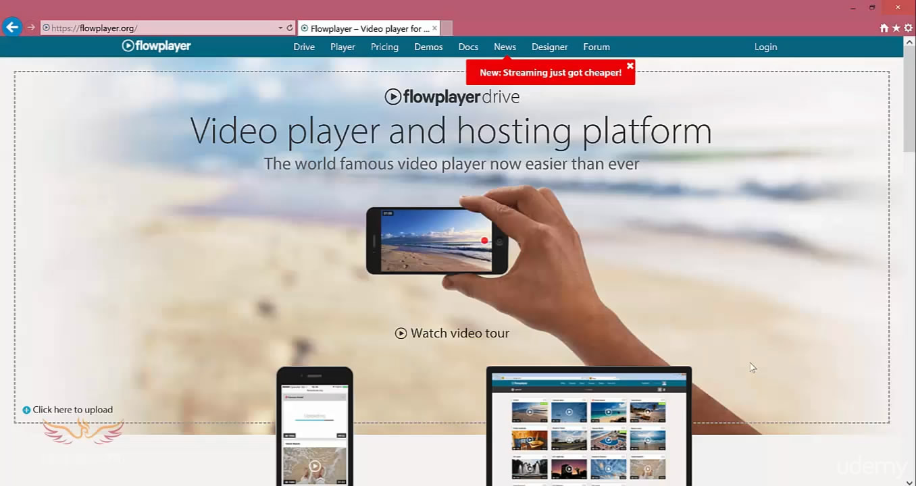Open the Player menu item

point(342,47)
